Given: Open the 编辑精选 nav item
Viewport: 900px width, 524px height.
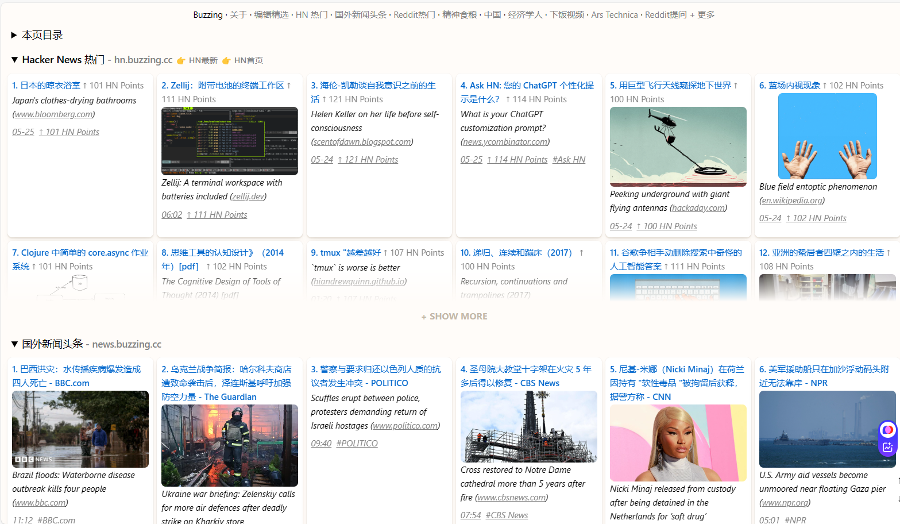Looking at the screenshot, I should point(271,15).
